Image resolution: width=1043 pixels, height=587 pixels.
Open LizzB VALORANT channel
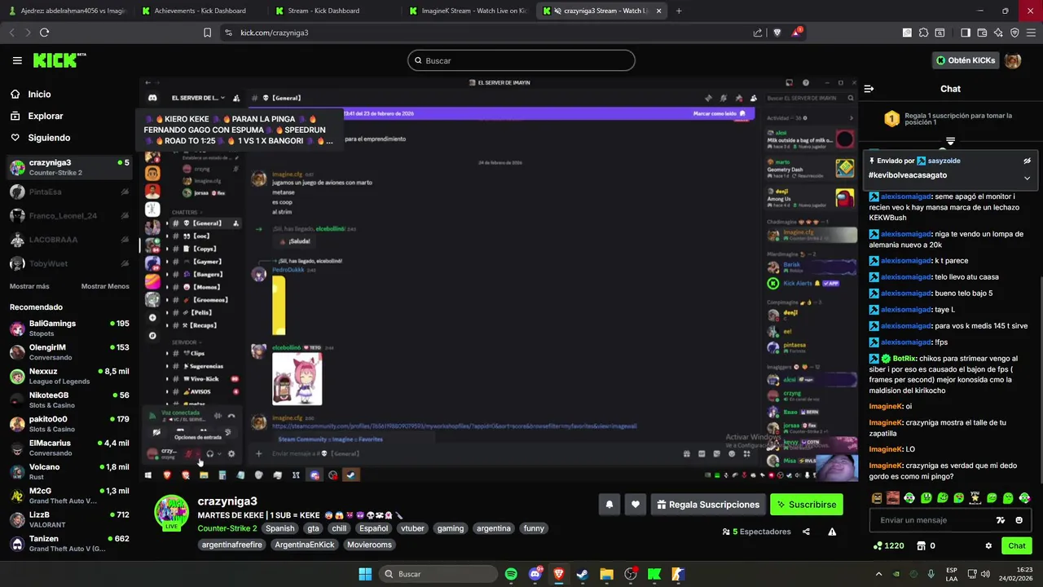[x=69, y=519]
